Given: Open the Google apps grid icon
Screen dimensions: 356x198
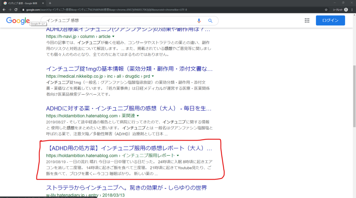Looking at the screenshot, I should (x=307, y=21).
